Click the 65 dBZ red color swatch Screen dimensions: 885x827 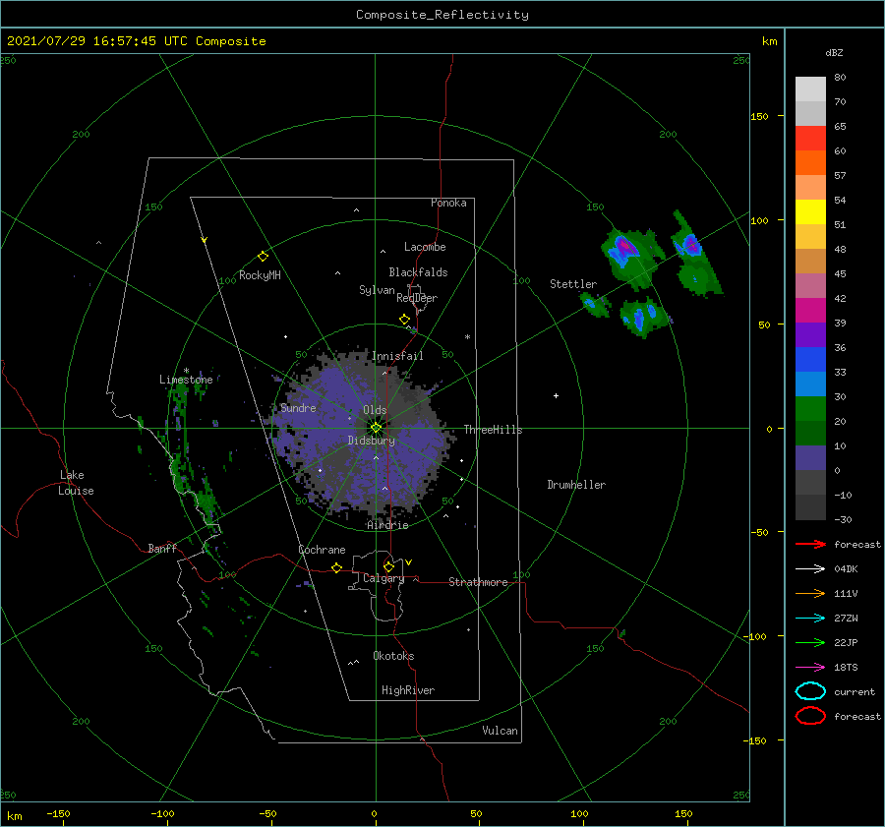[x=810, y=138]
